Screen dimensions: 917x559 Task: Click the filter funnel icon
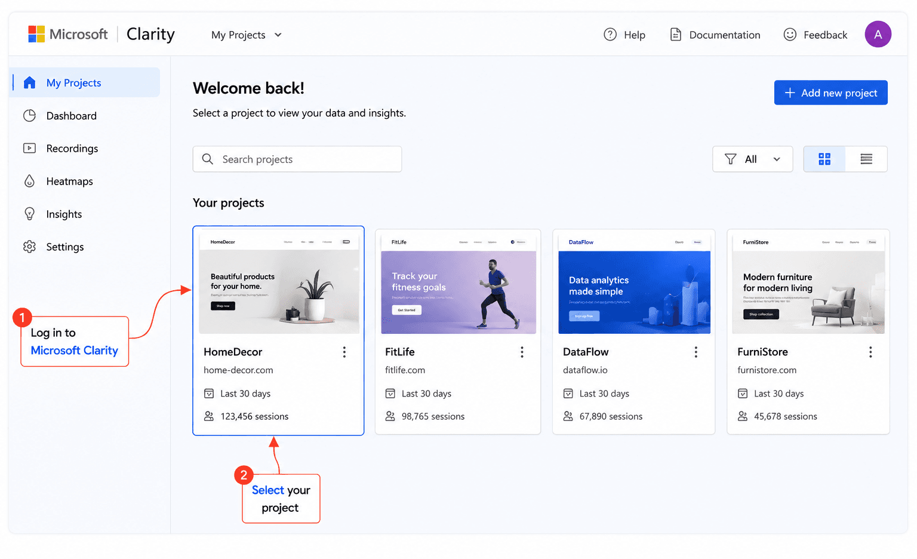tap(730, 159)
